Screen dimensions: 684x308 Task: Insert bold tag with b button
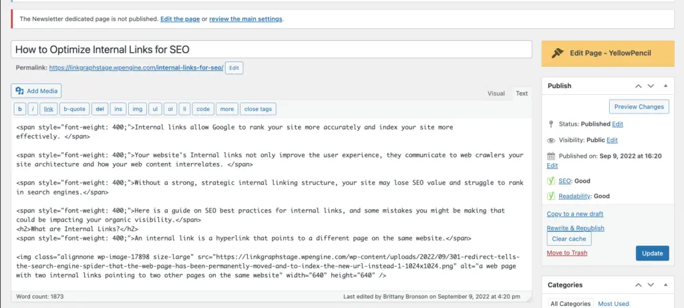click(19, 109)
